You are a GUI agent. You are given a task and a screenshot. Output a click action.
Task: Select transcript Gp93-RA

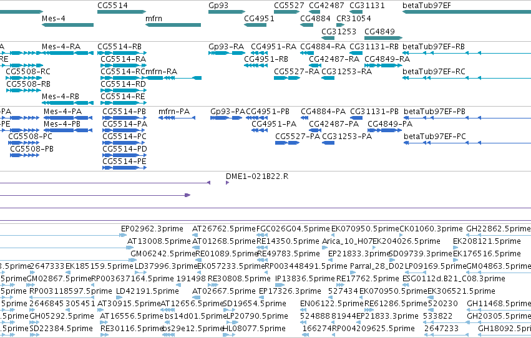[227, 53]
